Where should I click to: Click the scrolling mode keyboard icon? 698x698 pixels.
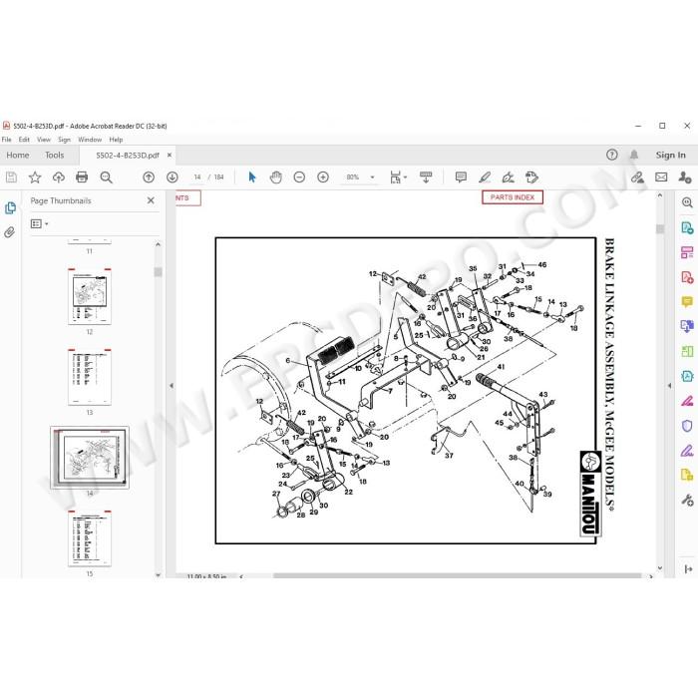point(426,177)
